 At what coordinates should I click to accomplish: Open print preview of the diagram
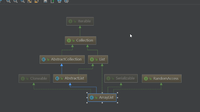tap(67, 1)
